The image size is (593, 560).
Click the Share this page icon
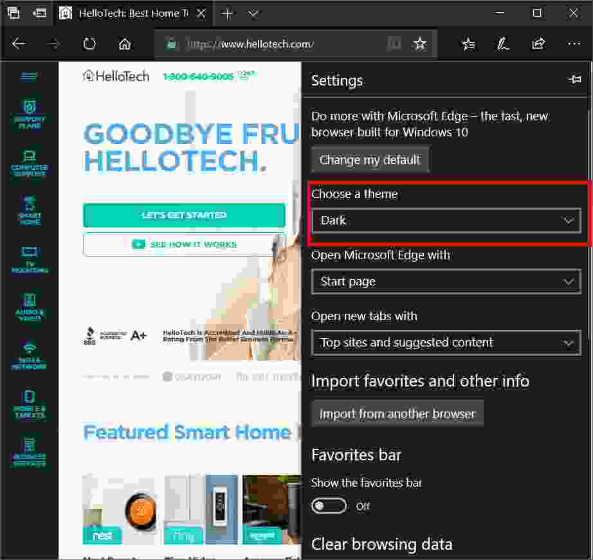click(538, 44)
